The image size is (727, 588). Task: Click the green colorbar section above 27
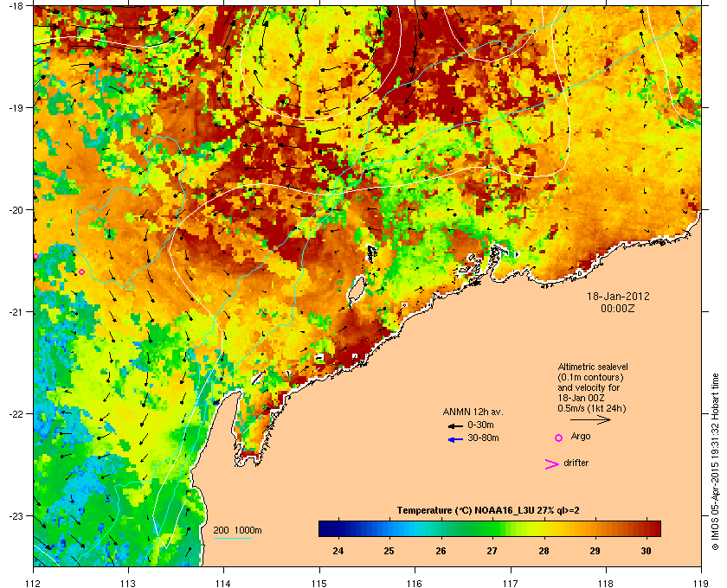[492, 528]
